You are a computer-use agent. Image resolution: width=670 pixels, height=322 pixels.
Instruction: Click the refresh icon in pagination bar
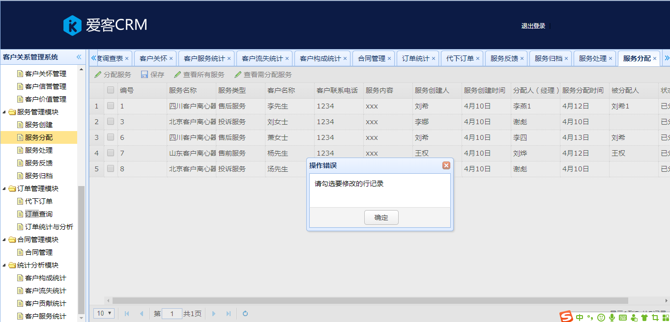(x=245, y=314)
